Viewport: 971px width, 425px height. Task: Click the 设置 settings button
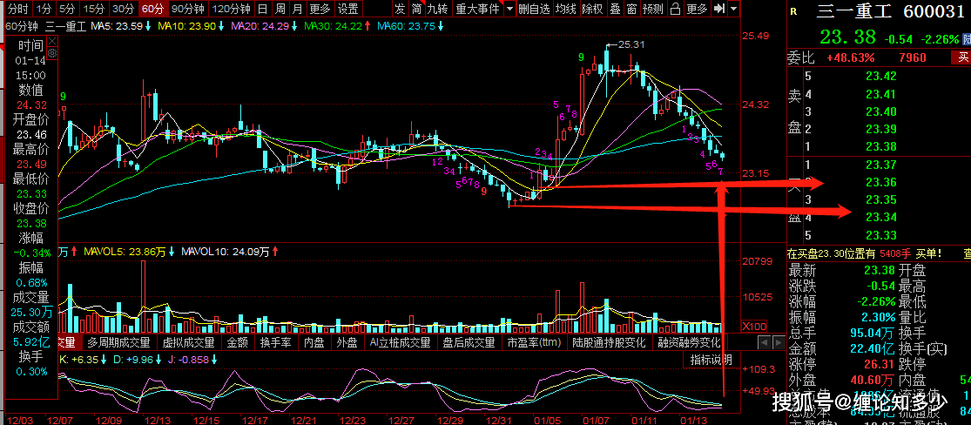pyautogui.click(x=348, y=9)
